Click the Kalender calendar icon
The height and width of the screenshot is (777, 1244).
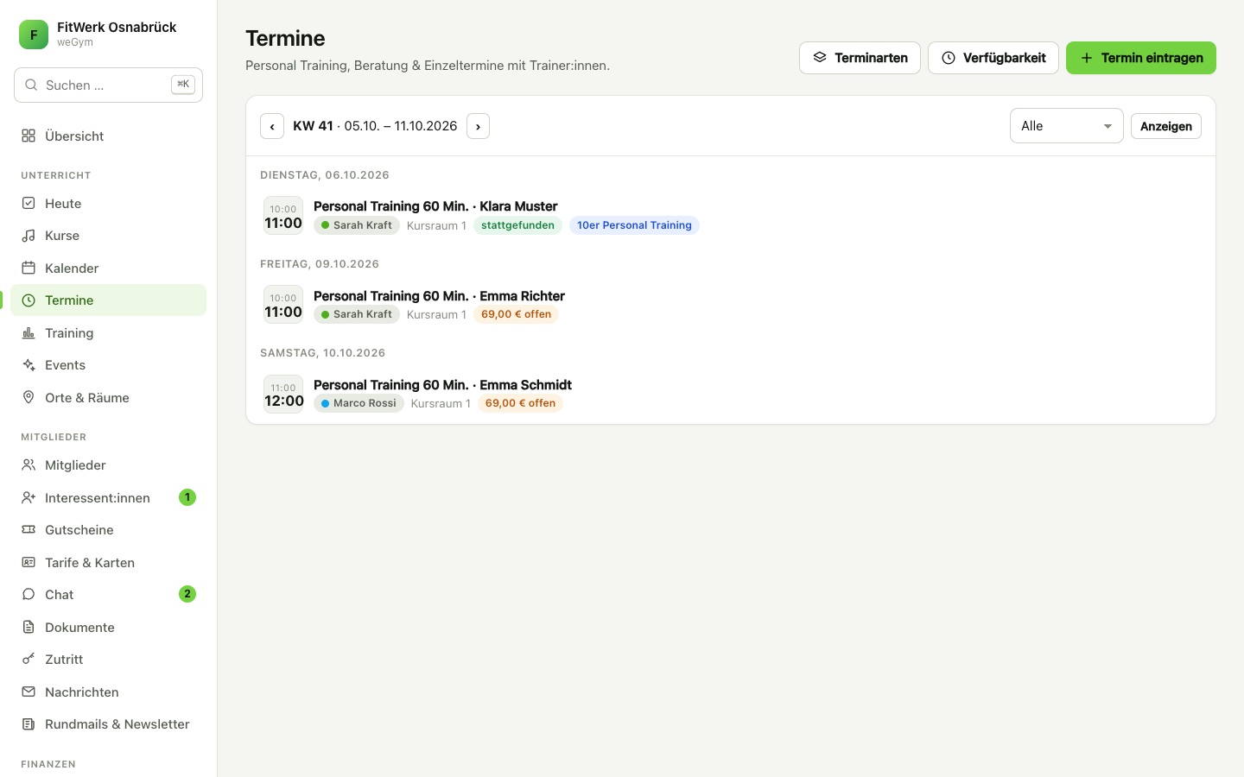click(x=29, y=268)
